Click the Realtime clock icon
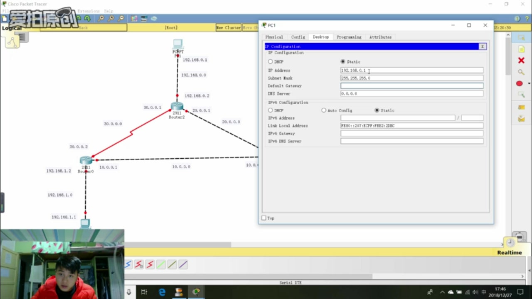 [x=510, y=243]
